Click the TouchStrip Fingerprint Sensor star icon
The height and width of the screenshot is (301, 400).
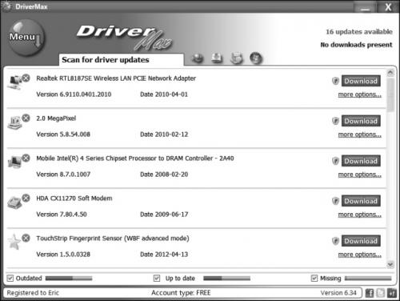pos(14,242)
